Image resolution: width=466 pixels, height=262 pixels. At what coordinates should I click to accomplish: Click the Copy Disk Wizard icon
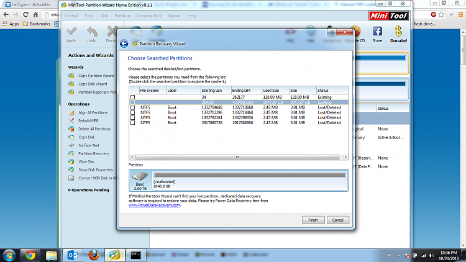[x=71, y=84]
